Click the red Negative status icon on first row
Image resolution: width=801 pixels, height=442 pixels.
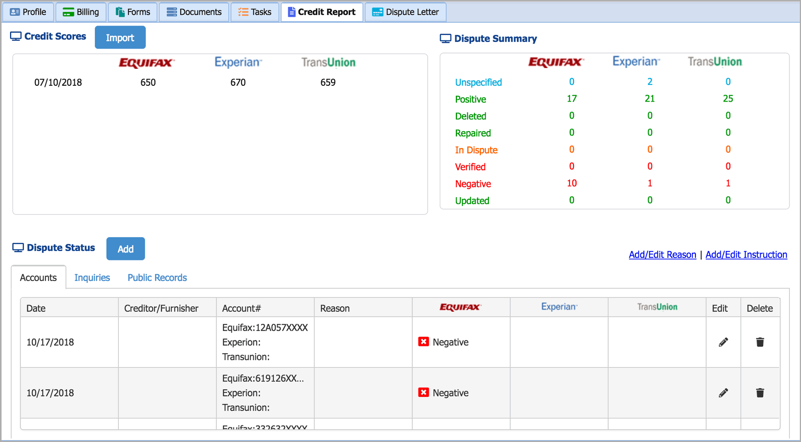pyautogui.click(x=424, y=342)
